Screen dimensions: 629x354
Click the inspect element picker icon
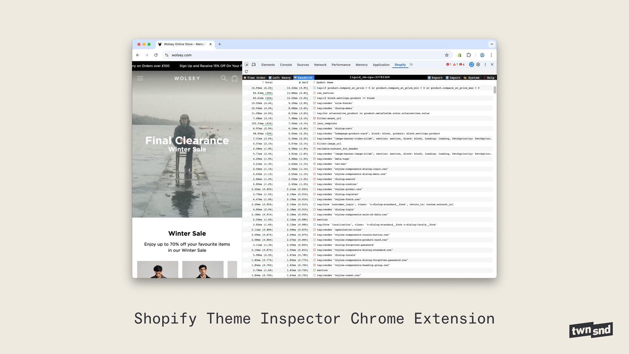tap(246, 65)
